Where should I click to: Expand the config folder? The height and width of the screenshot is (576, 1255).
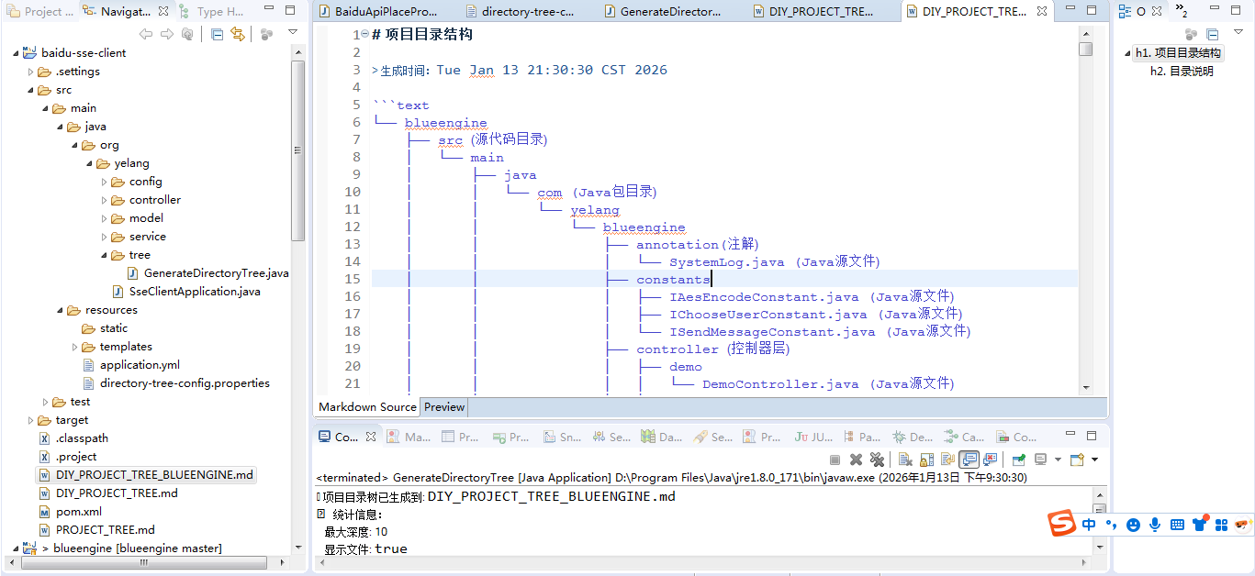104,182
